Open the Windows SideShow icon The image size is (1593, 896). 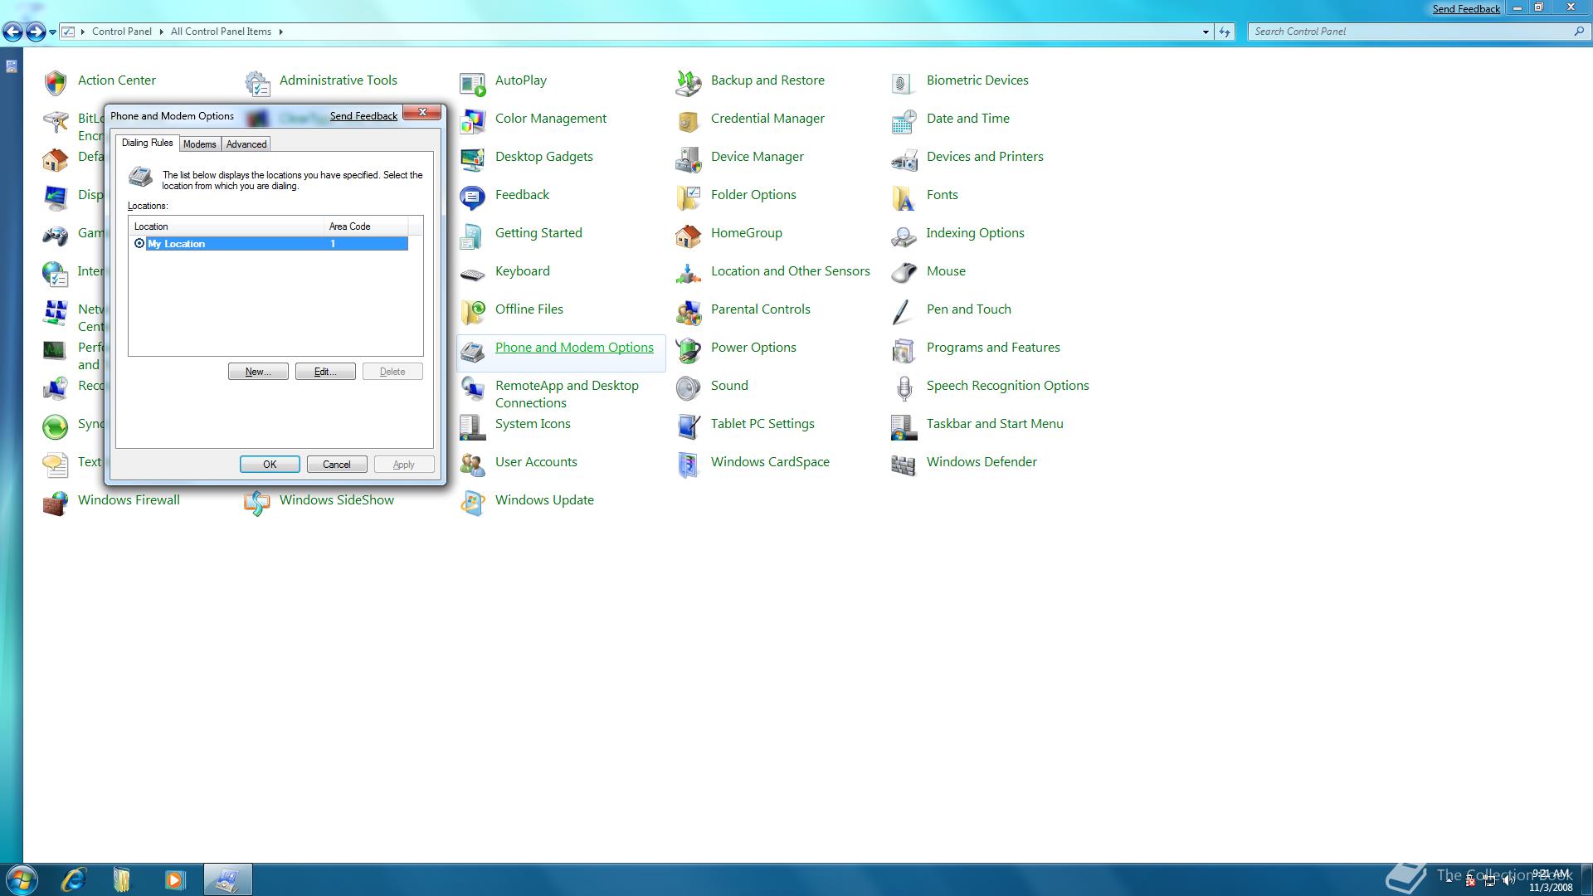pos(257,502)
